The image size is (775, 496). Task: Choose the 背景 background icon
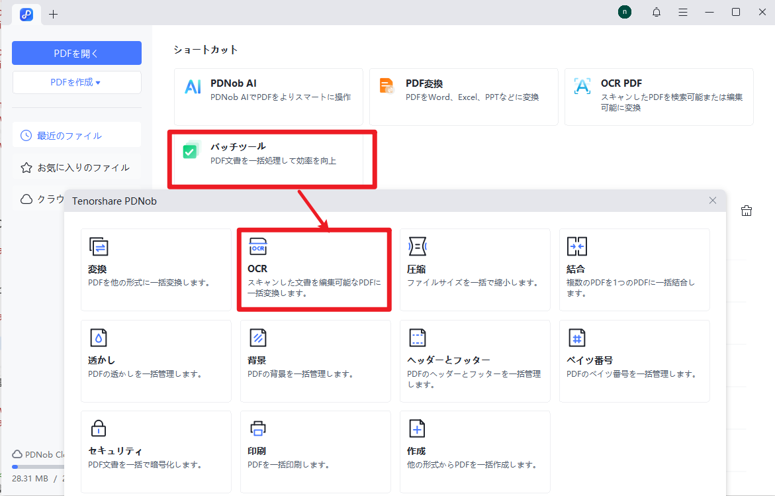[x=258, y=338]
